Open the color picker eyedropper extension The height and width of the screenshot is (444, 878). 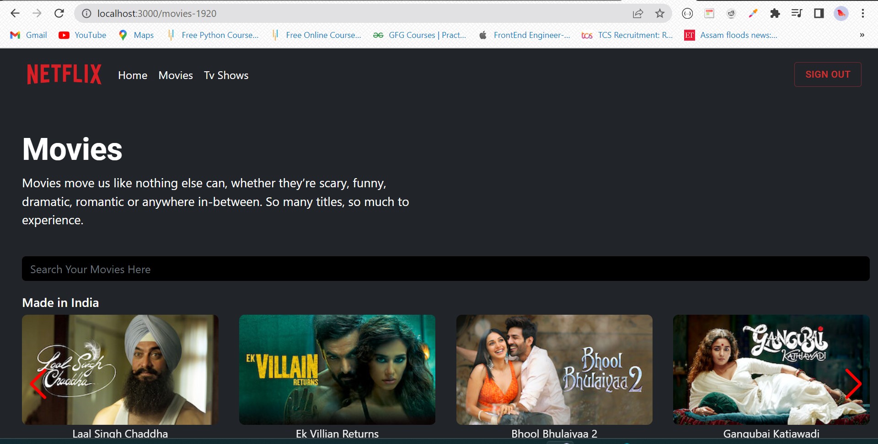coord(753,13)
